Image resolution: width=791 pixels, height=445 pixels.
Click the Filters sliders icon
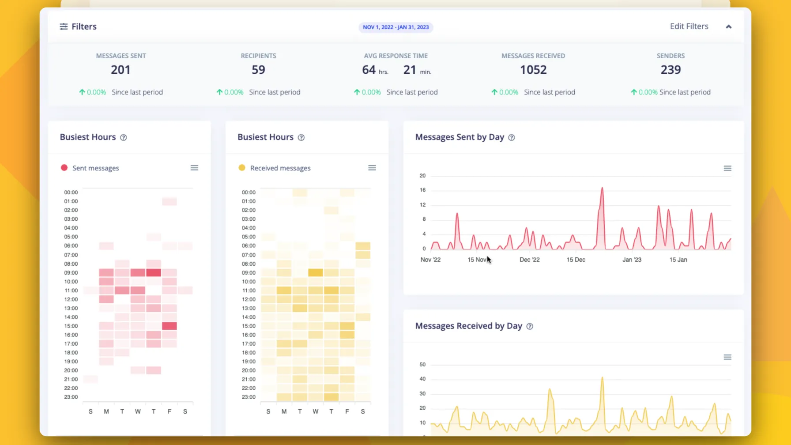(x=64, y=26)
